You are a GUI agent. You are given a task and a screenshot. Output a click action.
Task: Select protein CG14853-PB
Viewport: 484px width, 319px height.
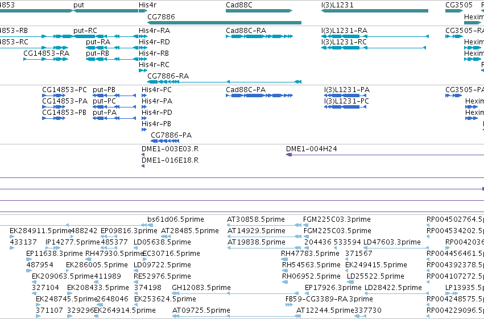[53, 118]
